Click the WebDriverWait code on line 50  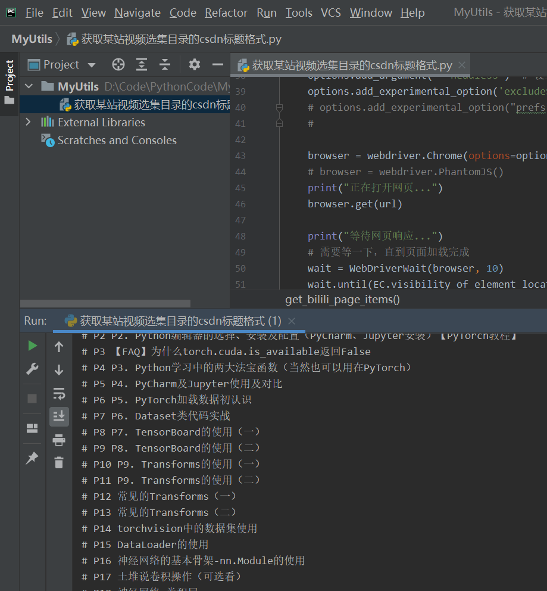405,269
